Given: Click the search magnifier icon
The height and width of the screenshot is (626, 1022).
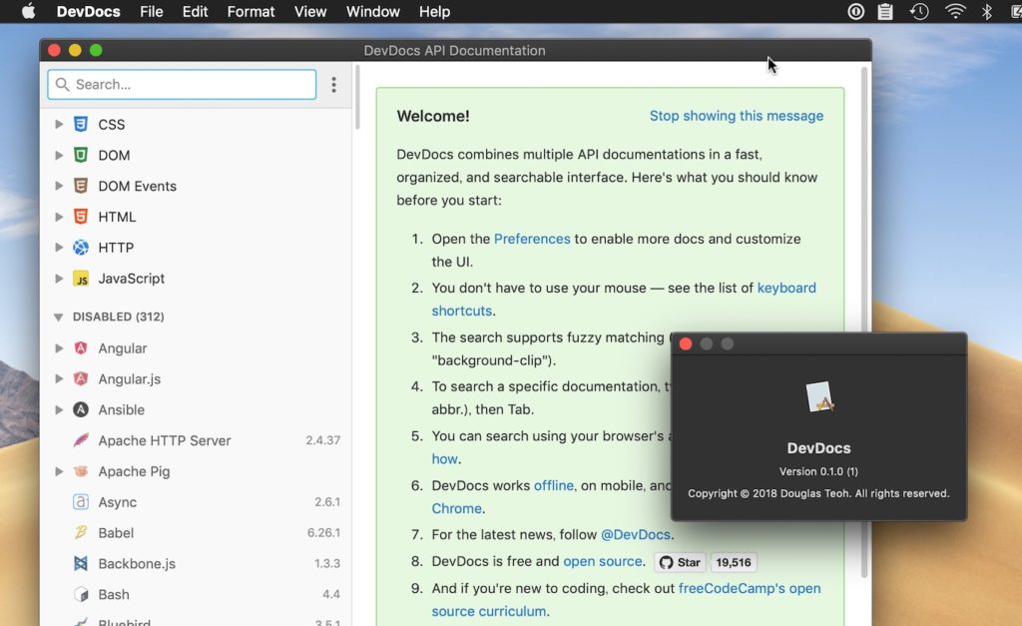Looking at the screenshot, I should (x=62, y=85).
